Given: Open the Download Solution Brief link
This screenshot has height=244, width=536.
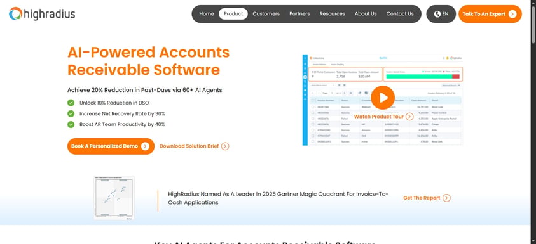Looking at the screenshot, I should (194, 146).
